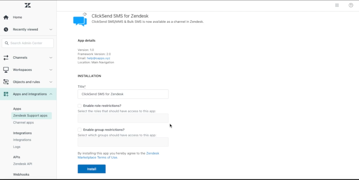Click the Channels label in sidebar

pos(20,58)
